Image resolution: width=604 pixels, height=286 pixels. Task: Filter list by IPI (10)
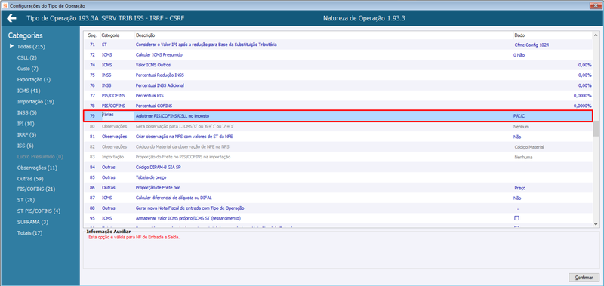tap(26, 124)
